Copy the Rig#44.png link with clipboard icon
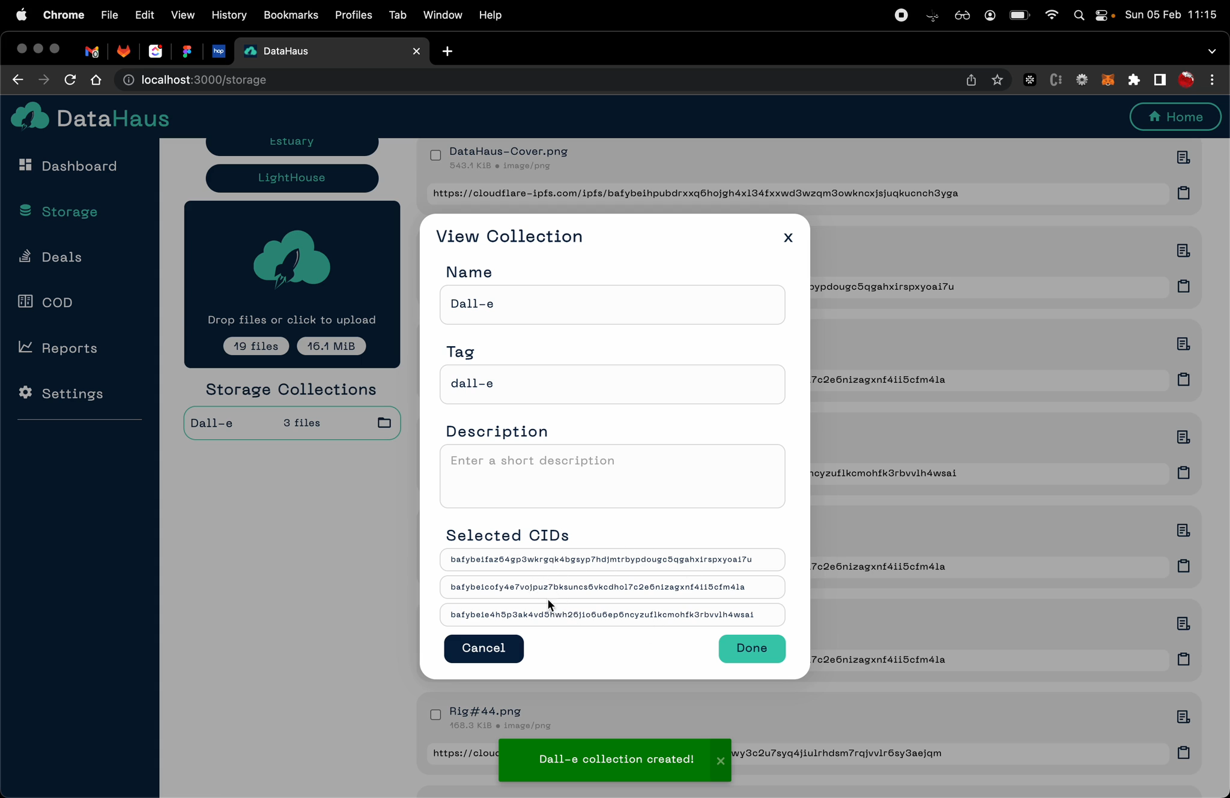Viewport: 1230px width, 798px height. pyautogui.click(x=1183, y=752)
